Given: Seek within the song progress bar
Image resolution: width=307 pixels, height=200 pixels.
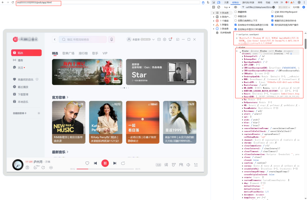Looking at the screenshot, I should click(x=105, y=169).
